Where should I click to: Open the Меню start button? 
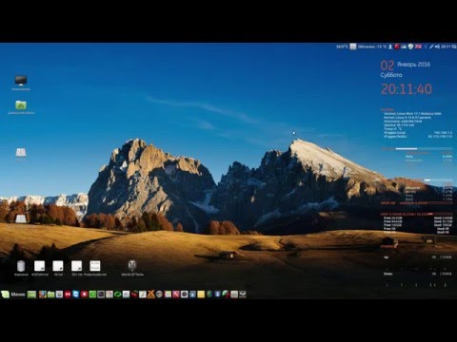pos(13,294)
